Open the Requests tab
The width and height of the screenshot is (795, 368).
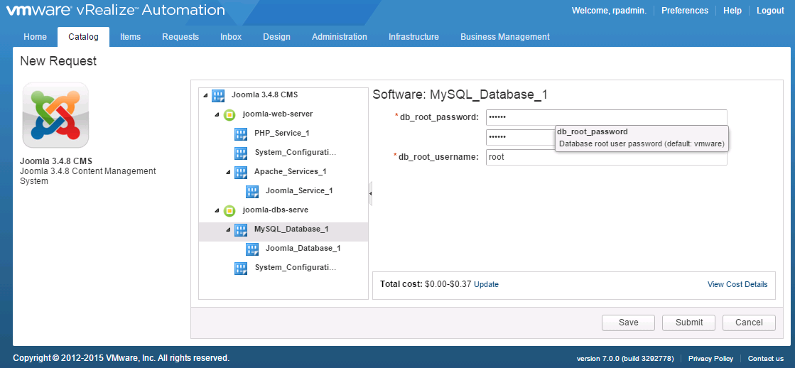[180, 36]
